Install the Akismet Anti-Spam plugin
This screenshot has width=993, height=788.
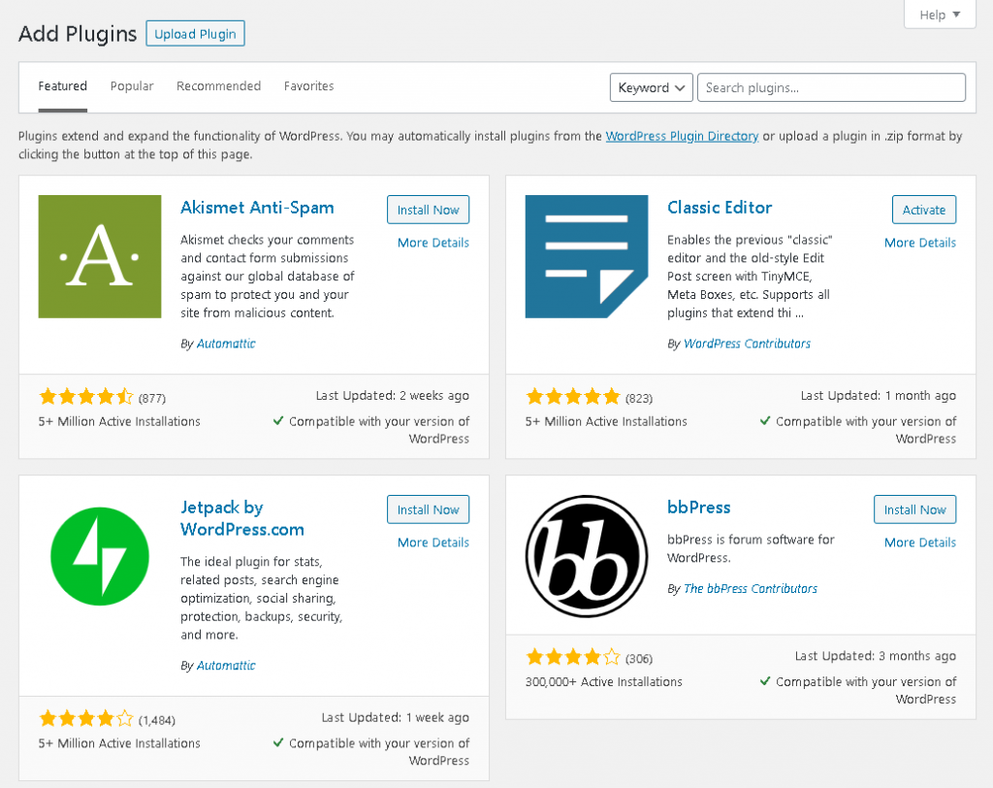[x=428, y=210]
